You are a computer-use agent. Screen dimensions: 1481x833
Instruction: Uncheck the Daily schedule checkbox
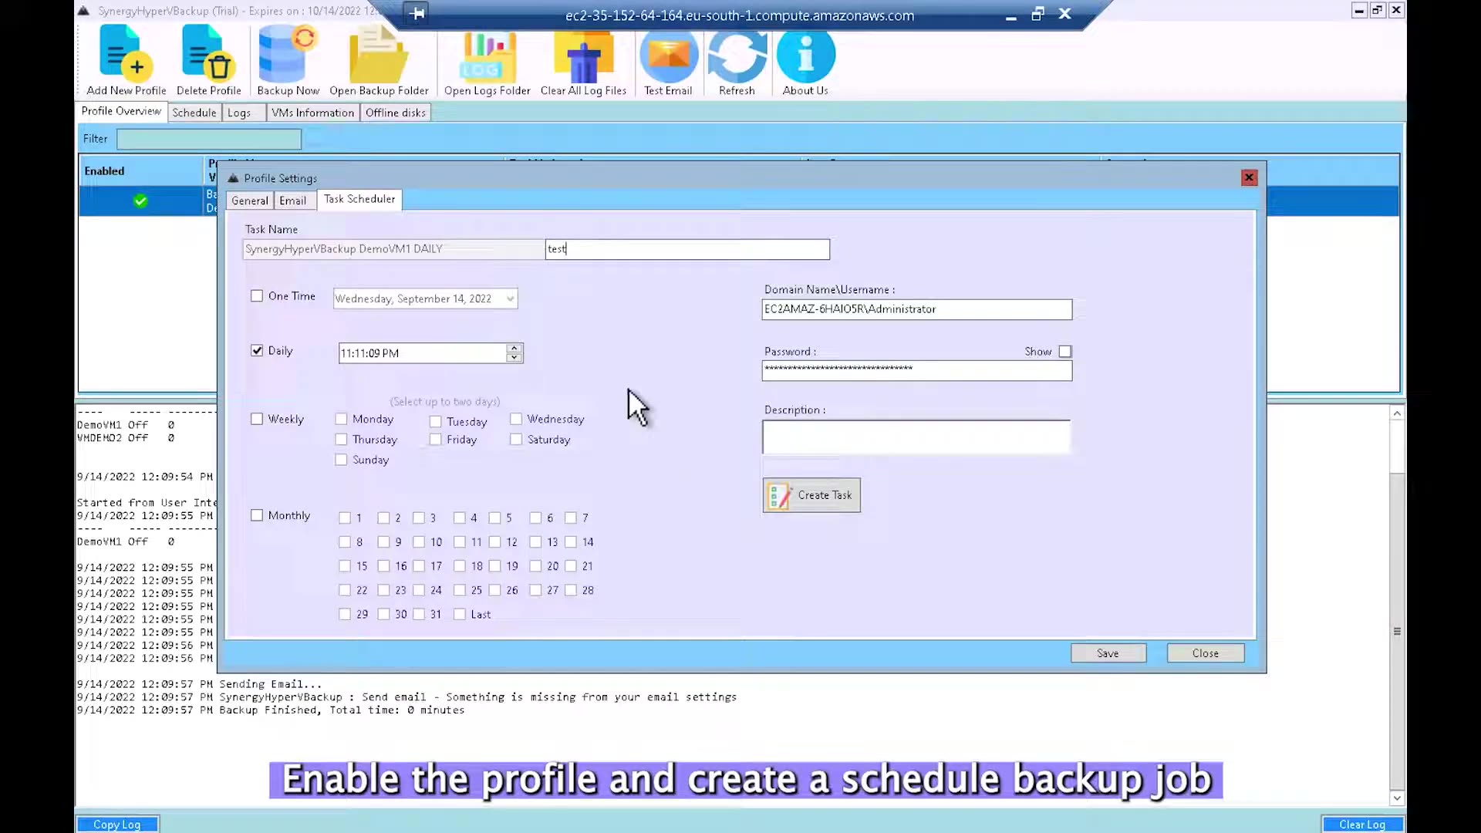coord(258,350)
